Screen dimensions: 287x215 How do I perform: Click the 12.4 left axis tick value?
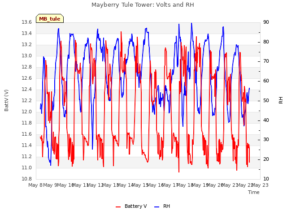click(x=27, y=90)
